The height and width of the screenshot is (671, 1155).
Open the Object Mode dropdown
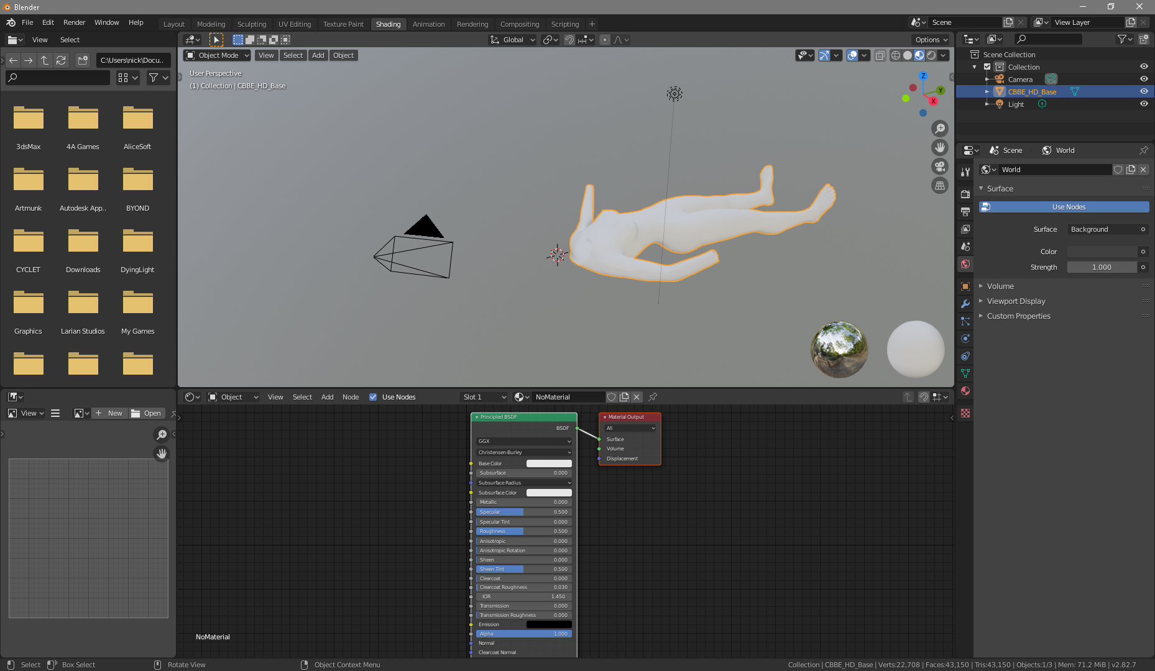click(x=217, y=55)
